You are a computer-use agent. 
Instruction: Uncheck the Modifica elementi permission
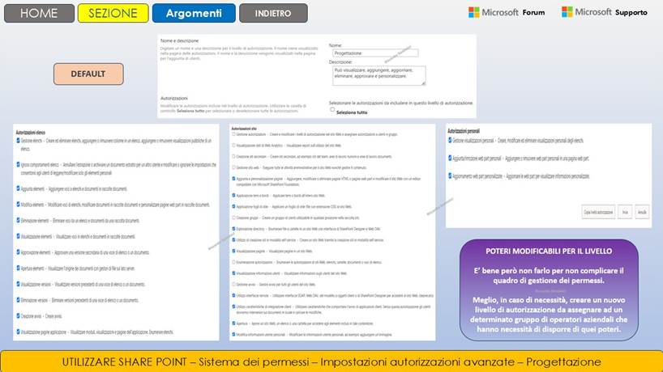click(x=18, y=204)
